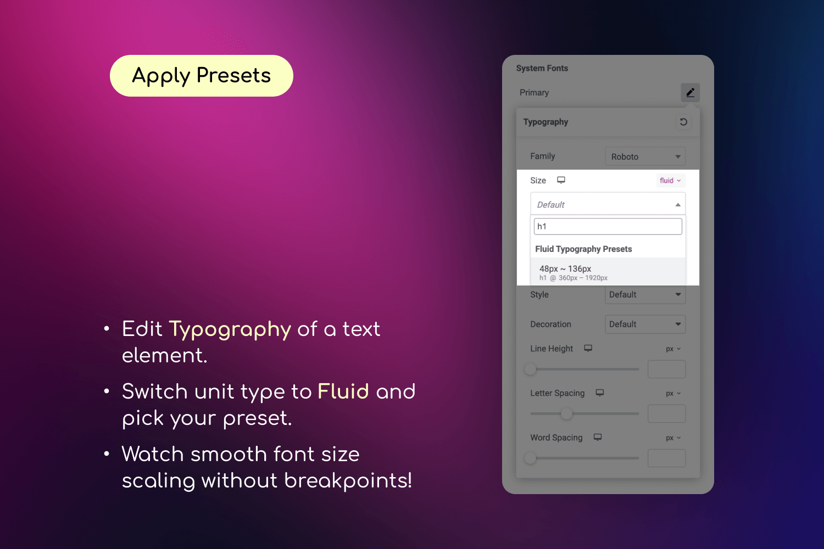Screen dimensions: 824x549
Task: Click the Letter Spacing label
Action: 558,393
